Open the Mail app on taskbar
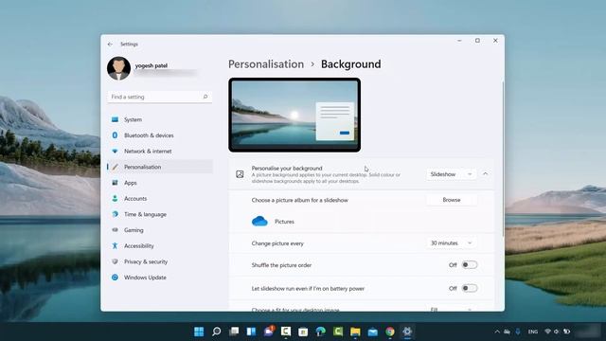 pyautogui.click(x=372, y=332)
